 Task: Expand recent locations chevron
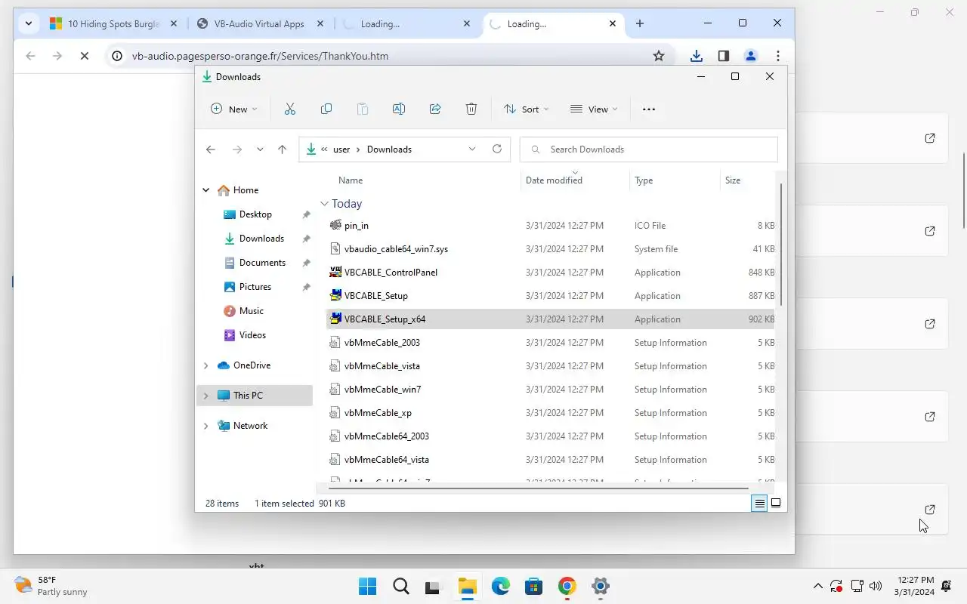[x=260, y=149]
